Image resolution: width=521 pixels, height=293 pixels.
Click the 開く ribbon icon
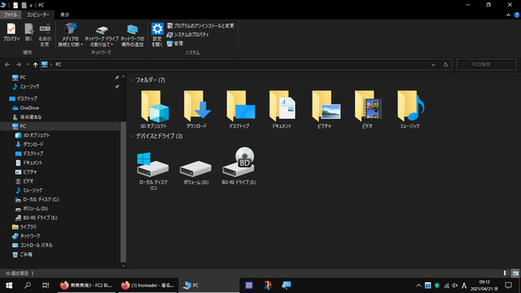click(x=29, y=33)
